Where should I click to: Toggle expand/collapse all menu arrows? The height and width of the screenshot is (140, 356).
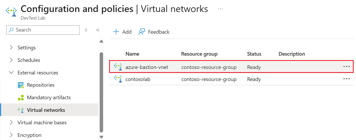[86, 30]
